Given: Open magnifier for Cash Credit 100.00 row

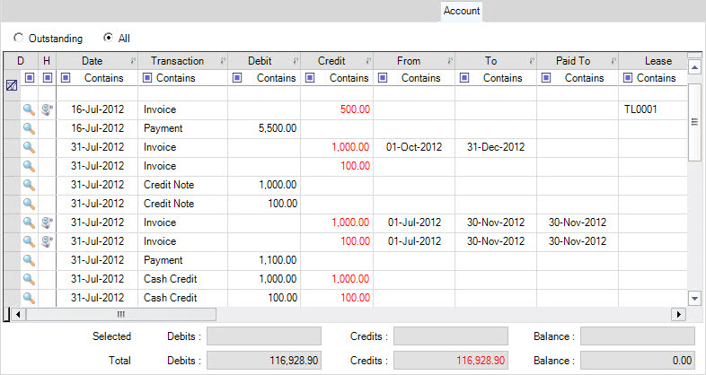Looking at the screenshot, I should pyautogui.click(x=30, y=298).
